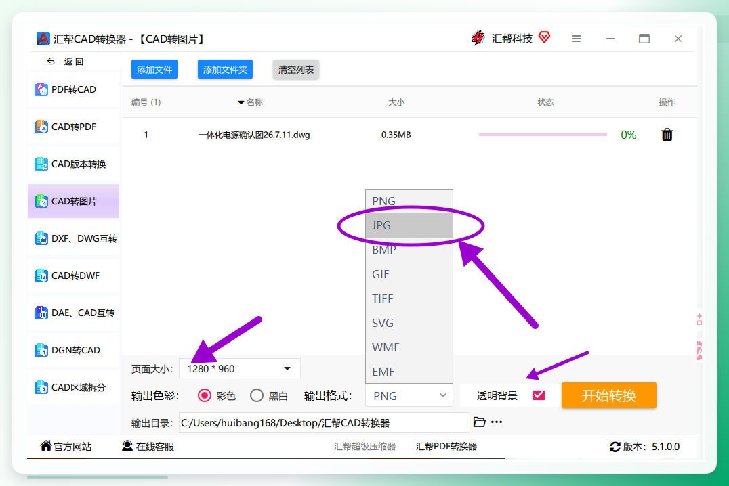Viewport: 729px width, 486px height.
Task: Choose GIF from format list
Action: (x=409, y=274)
